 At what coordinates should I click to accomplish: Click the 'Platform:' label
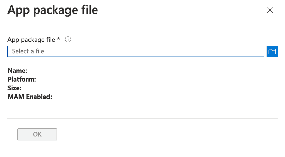tap(22, 80)
